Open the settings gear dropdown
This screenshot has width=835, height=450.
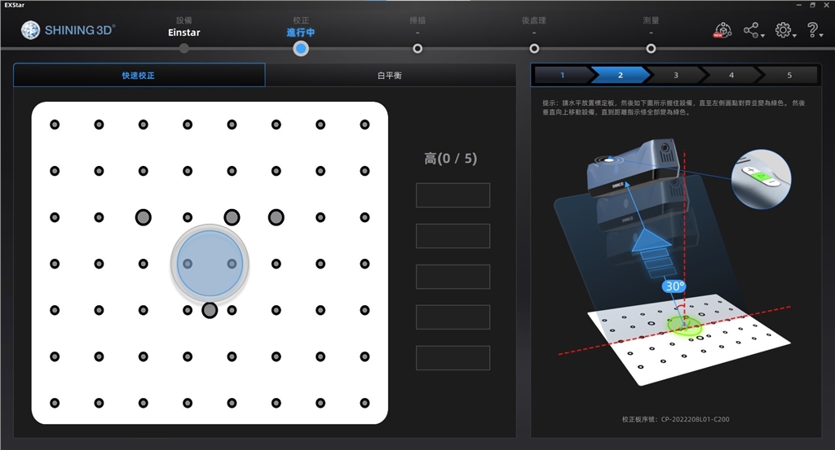click(784, 31)
